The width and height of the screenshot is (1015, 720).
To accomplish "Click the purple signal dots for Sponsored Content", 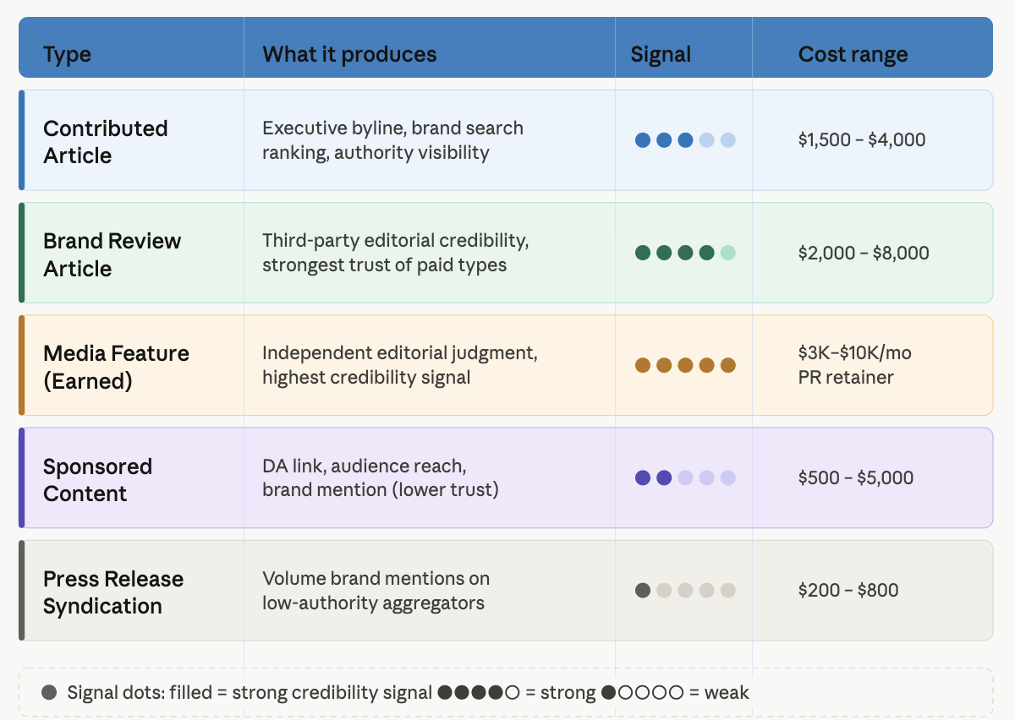I will click(685, 477).
